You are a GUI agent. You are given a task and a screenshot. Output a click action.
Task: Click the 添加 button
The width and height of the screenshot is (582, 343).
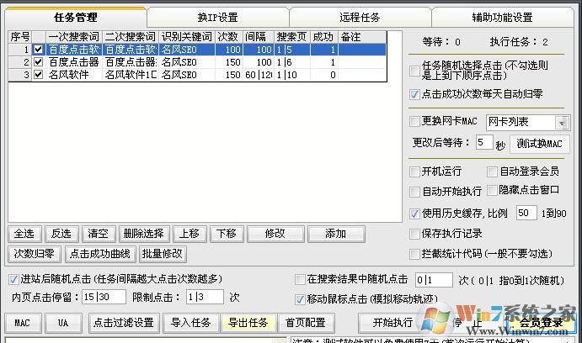click(x=336, y=234)
